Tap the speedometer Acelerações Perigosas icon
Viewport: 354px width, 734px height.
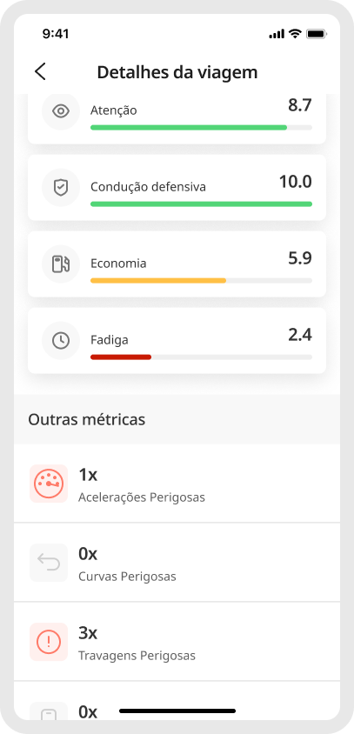click(49, 484)
